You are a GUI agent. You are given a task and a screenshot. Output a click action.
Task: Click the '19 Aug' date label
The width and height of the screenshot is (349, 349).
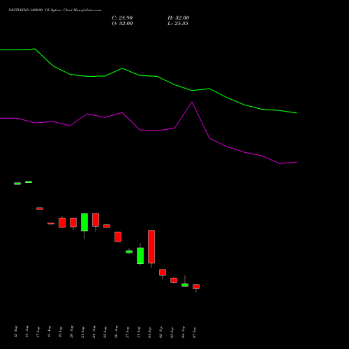pyautogui.click(x=61, y=332)
